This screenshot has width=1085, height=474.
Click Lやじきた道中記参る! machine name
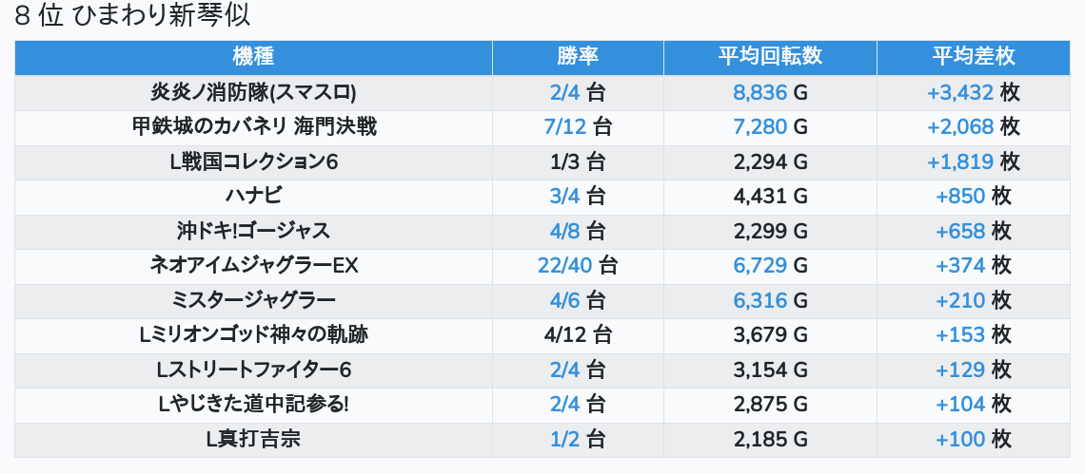(x=253, y=405)
